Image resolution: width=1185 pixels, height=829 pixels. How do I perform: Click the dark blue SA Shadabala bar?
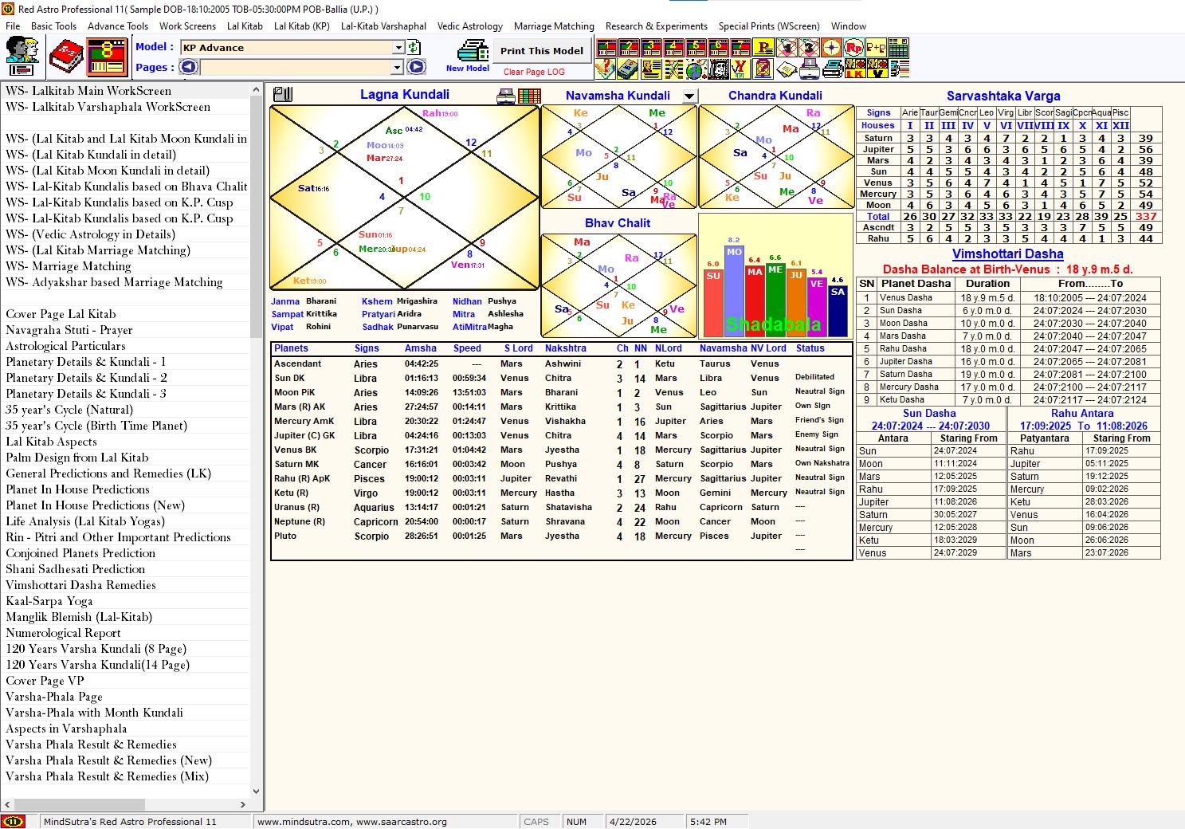click(838, 312)
